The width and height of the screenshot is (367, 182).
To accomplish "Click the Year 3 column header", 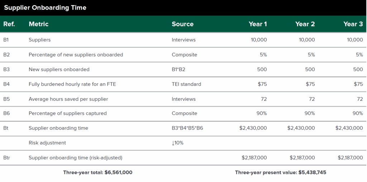I will pyautogui.click(x=353, y=24).
